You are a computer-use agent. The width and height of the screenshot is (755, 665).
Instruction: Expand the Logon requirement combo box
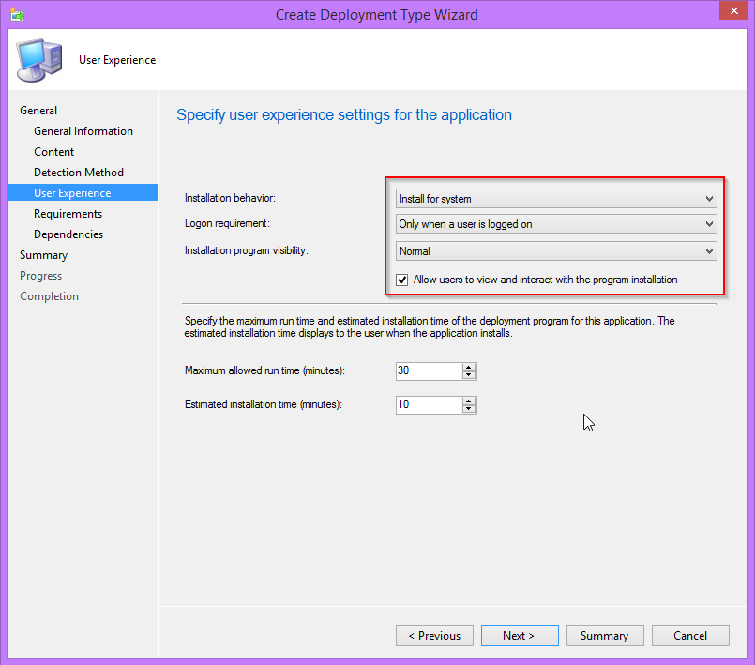tap(706, 224)
